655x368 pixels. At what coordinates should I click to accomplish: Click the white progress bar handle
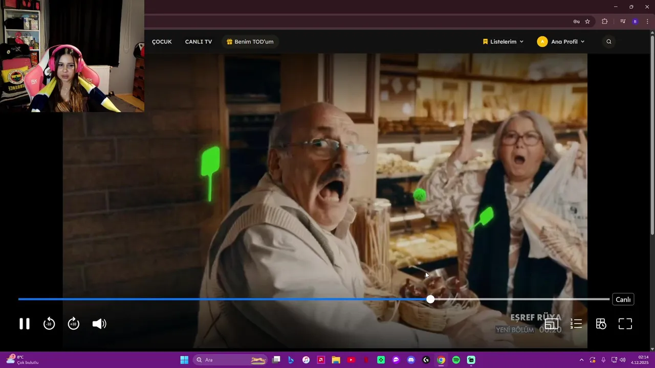click(x=430, y=299)
